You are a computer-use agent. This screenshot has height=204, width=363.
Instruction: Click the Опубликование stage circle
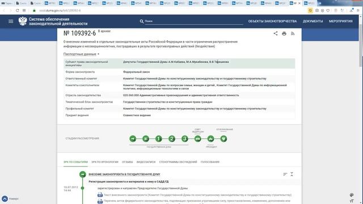223,139
